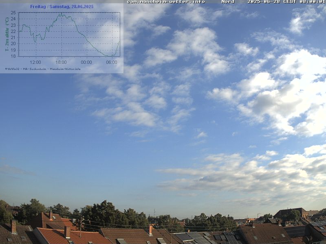Click 'Mannheim-Wetter.info' in the chart footer

pyautogui.click(x=65, y=69)
